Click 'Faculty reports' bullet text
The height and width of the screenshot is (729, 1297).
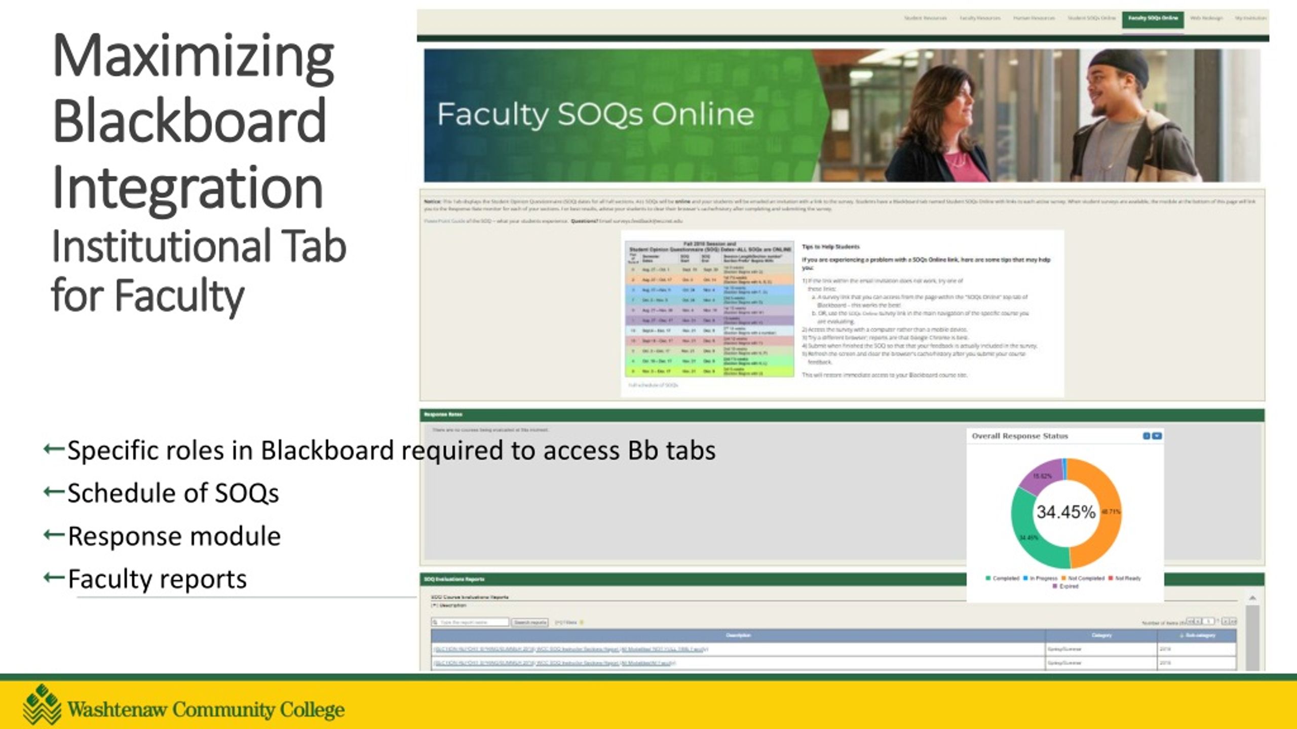[157, 579]
